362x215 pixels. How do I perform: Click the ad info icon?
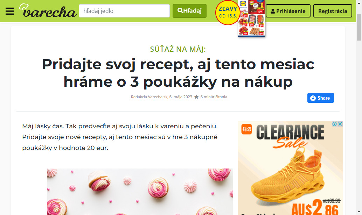click(x=334, y=124)
